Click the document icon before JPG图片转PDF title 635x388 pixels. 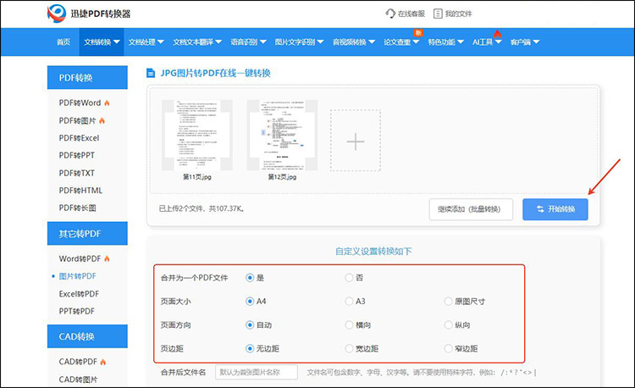(151, 74)
